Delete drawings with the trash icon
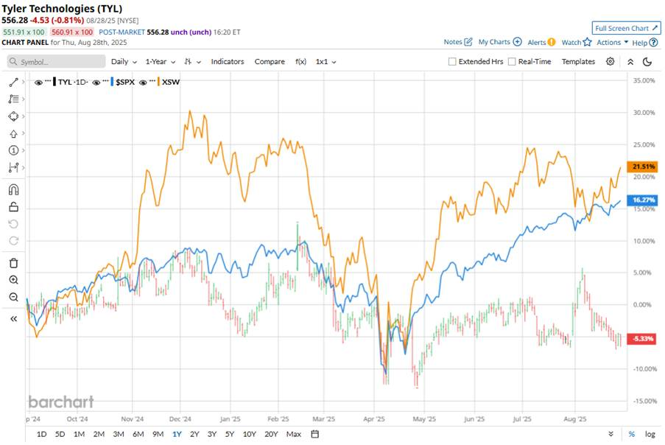Viewport: 665px width, 445px height. pos(13,263)
